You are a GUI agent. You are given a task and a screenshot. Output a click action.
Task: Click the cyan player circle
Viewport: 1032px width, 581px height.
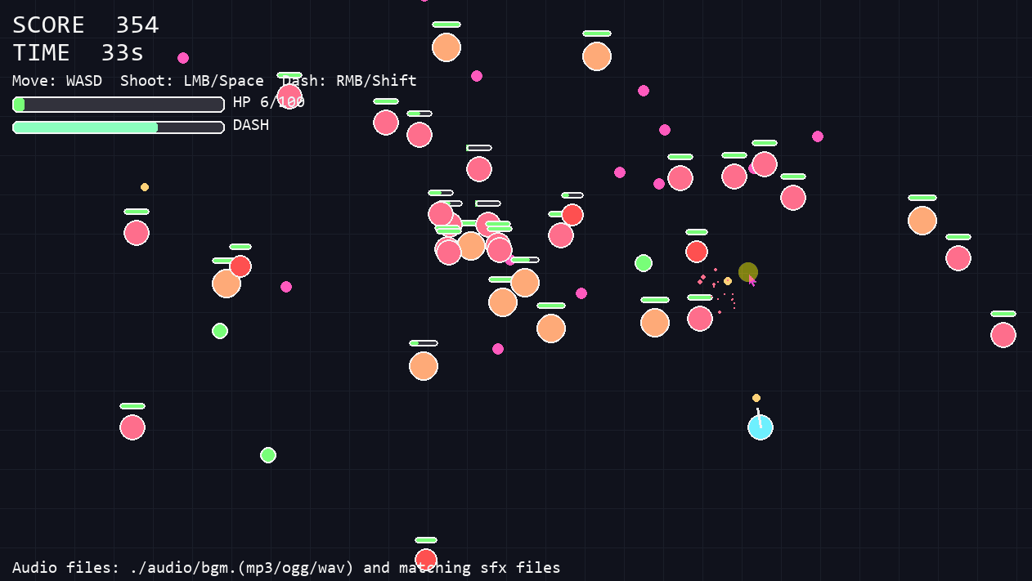(761, 427)
